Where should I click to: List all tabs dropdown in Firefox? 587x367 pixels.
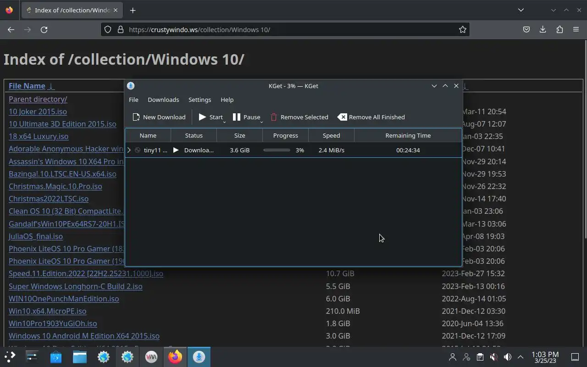[x=521, y=10]
